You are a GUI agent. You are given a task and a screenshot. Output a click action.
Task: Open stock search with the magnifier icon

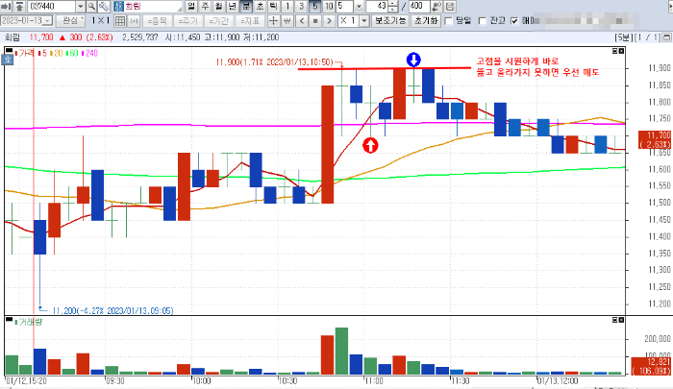[x=91, y=7]
